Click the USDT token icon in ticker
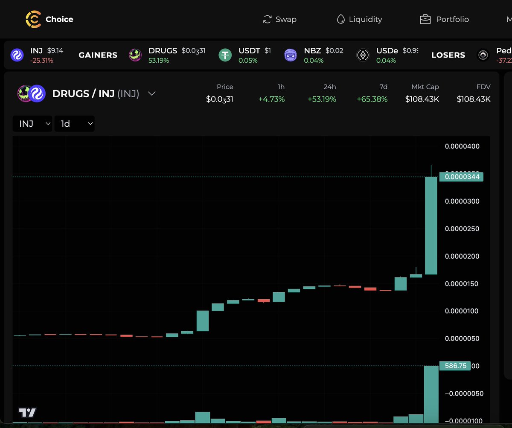 coord(225,55)
